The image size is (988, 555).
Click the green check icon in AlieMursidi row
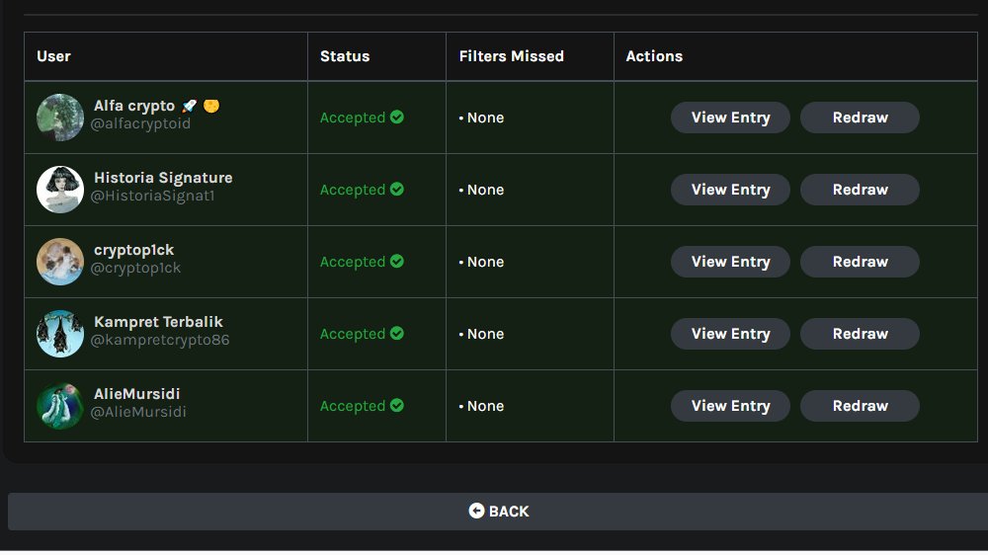tap(397, 405)
